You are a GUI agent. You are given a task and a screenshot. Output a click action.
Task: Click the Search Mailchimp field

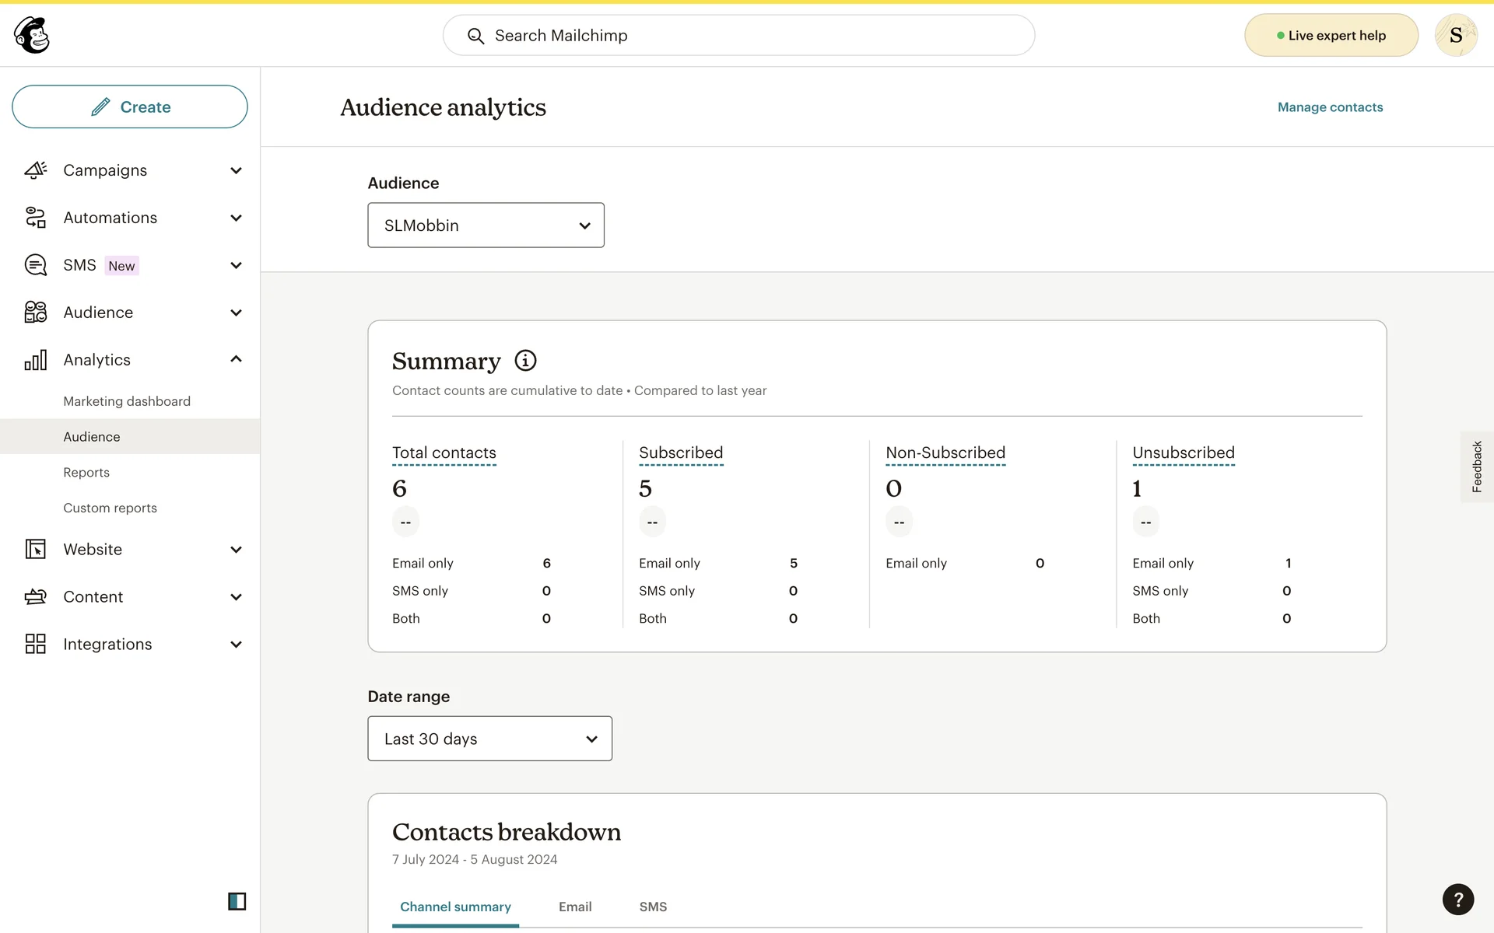point(738,36)
